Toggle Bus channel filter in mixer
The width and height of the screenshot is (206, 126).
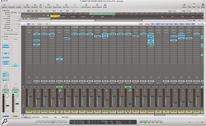click(x=171, y=24)
